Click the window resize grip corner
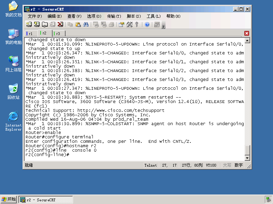The width and height of the screenshot is (273, 204). click(249, 166)
